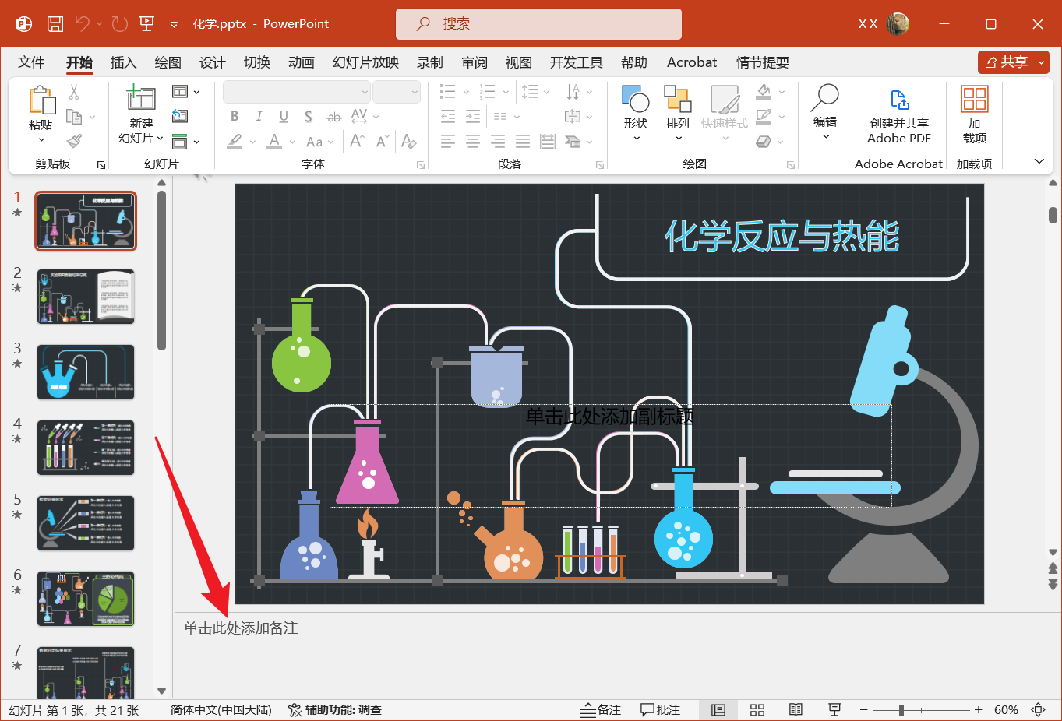Image resolution: width=1062 pixels, height=721 pixels.
Task: Start slideshow from the status bar icon
Action: (x=834, y=709)
